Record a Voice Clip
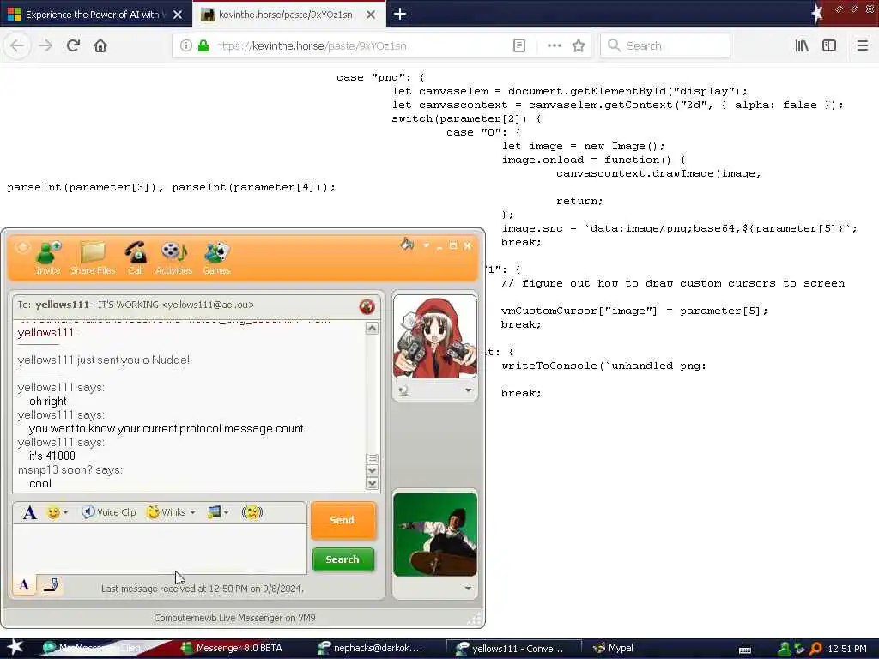 [109, 512]
